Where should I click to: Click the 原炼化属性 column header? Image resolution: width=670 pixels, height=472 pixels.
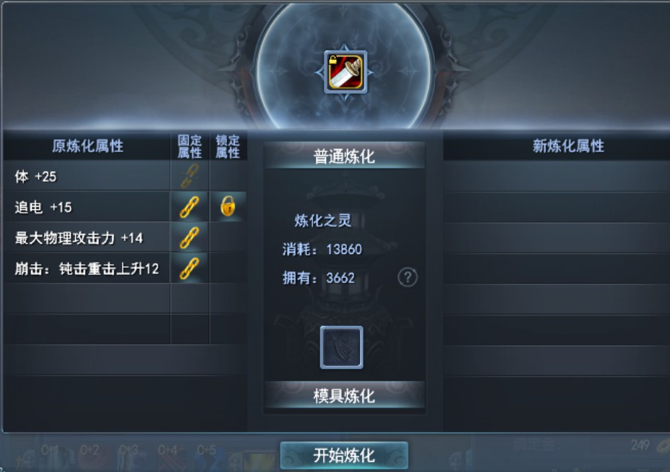click(x=87, y=146)
